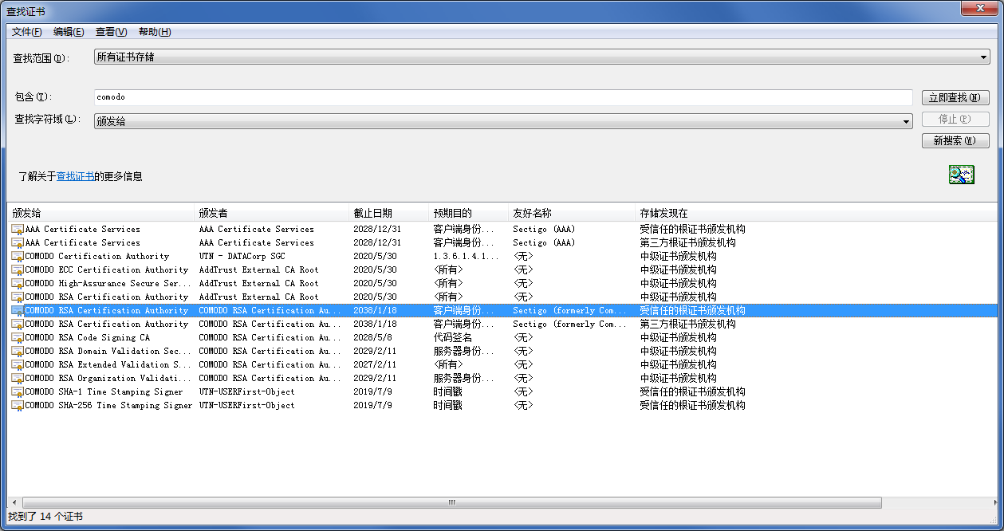Click the horizontal scrollbar left arrow
Screen dimensions: 1004x531
14,503
